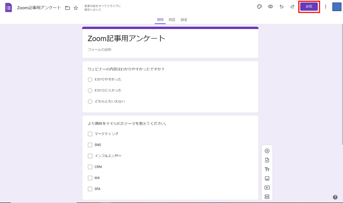Move form to folder icon
The image size is (343, 203).
[x=67, y=8]
